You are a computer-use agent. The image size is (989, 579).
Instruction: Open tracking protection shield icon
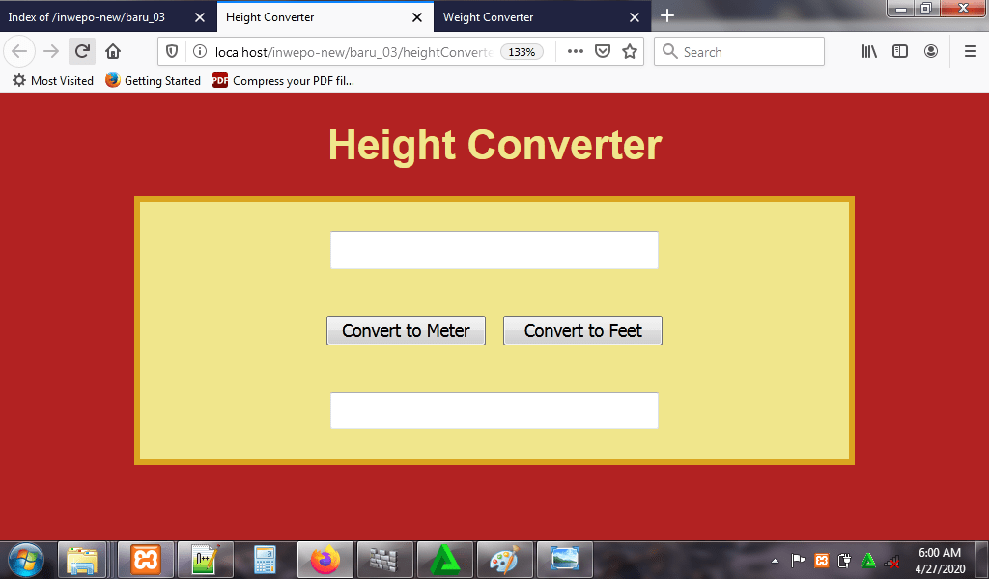point(172,52)
